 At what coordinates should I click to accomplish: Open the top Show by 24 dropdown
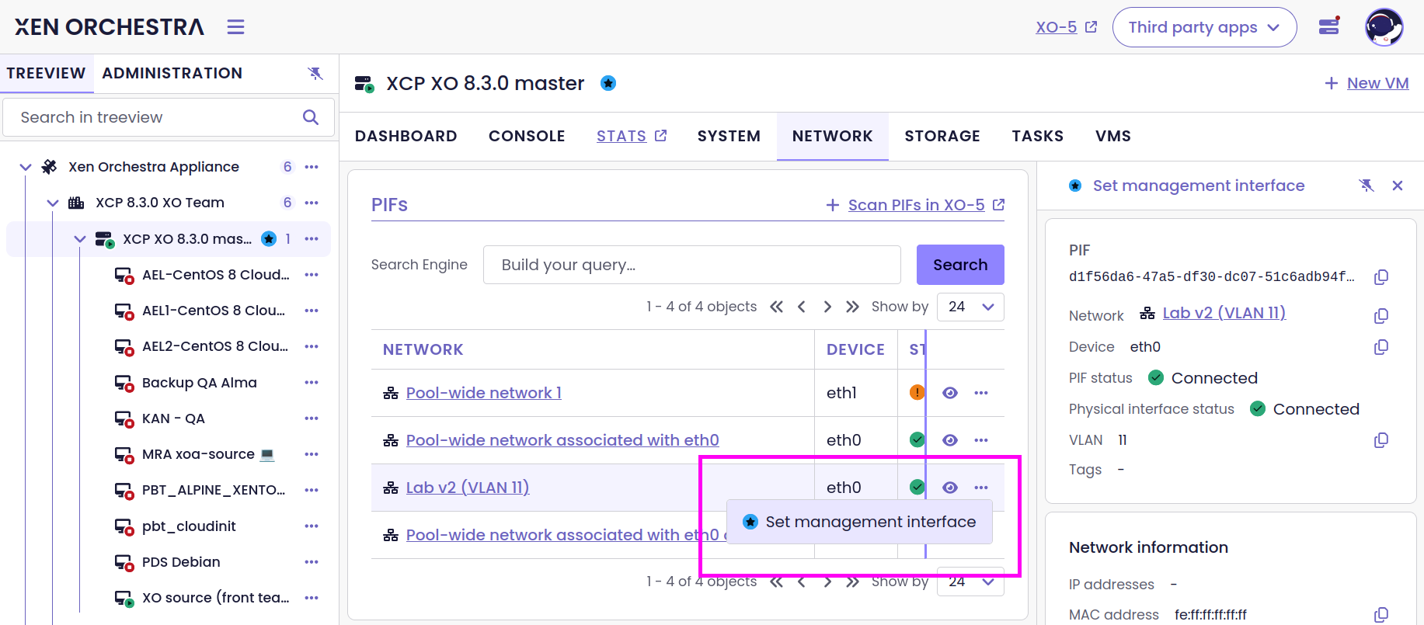click(970, 307)
